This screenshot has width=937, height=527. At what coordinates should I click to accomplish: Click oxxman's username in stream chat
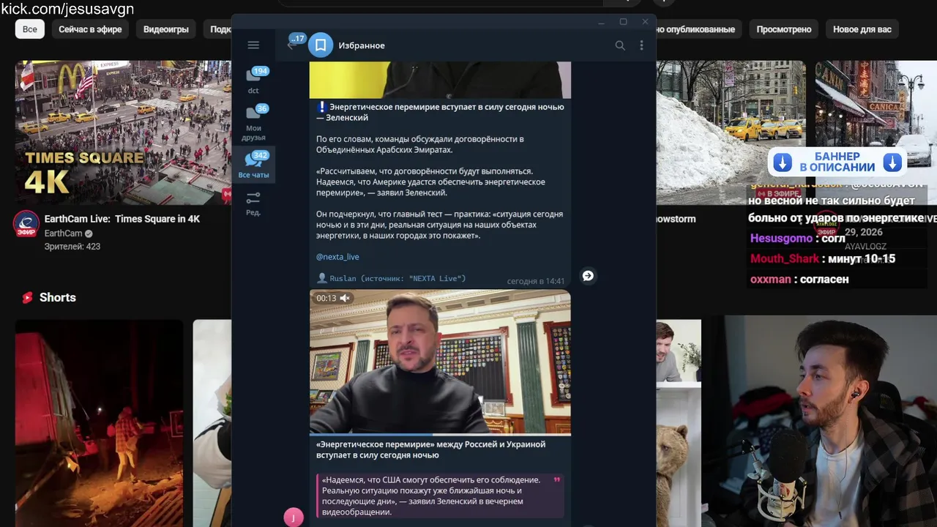point(771,279)
